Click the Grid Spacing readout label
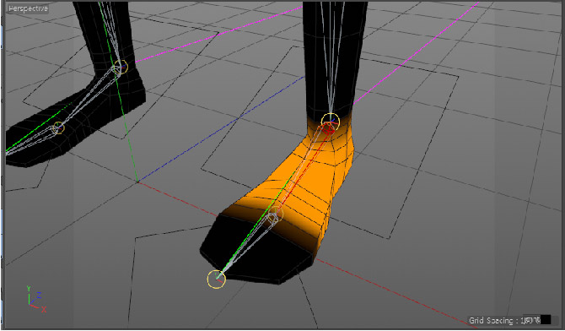Viewport: 565px width, 331px height. click(x=494, y=320)
